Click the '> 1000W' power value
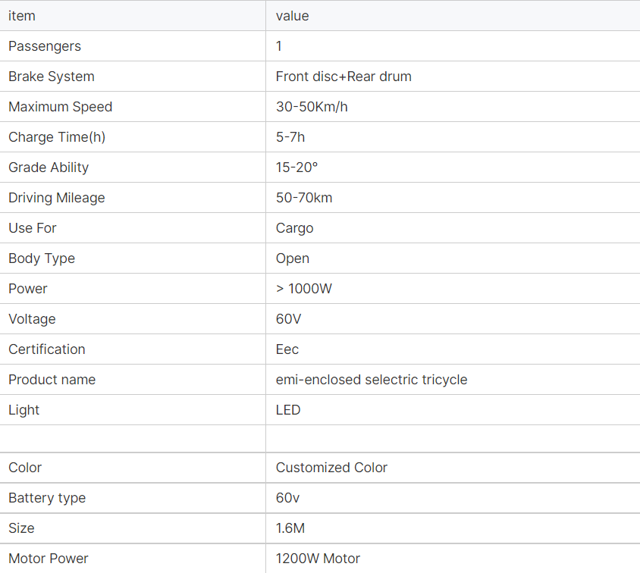Screen dimensions: 640x573 pos(304,289)
